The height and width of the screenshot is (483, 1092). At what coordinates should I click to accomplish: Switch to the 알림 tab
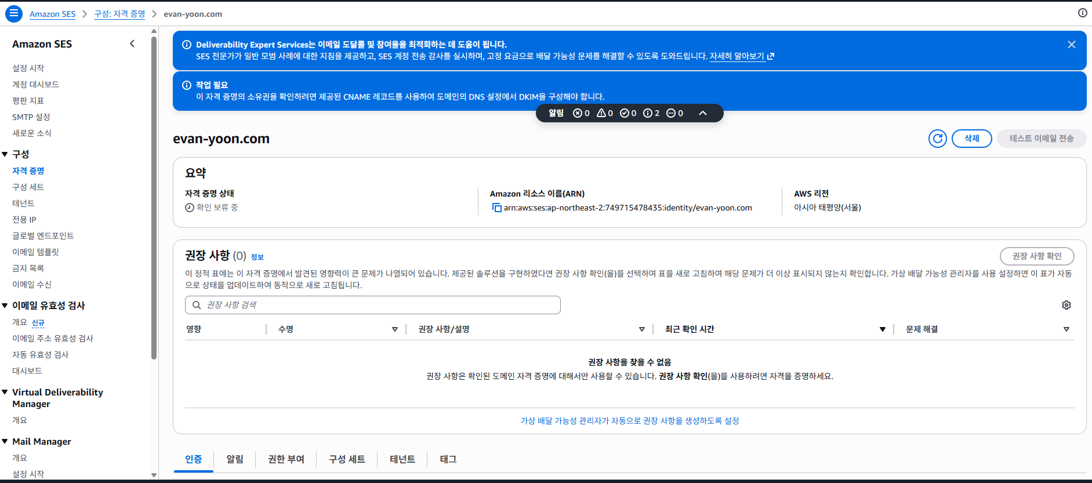[235, 459]
